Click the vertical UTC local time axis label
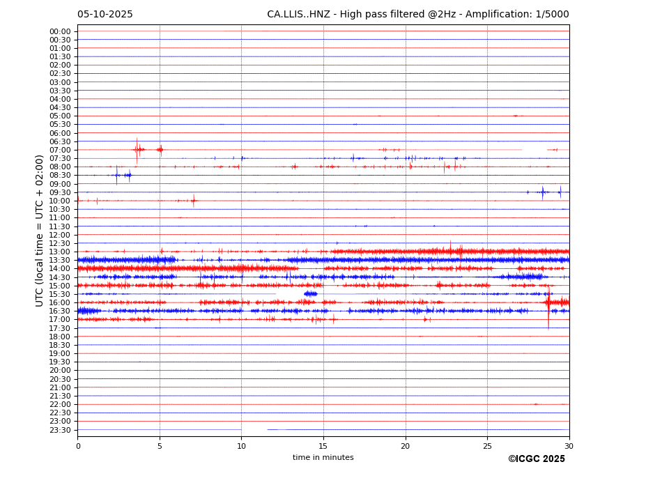The height and width of the screenshot is (485, 646). (40, 230)
